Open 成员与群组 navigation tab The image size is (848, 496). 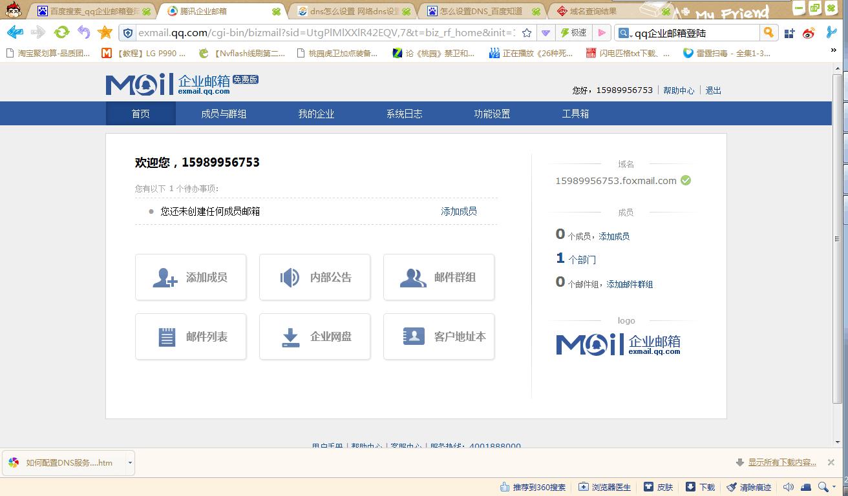224,114
